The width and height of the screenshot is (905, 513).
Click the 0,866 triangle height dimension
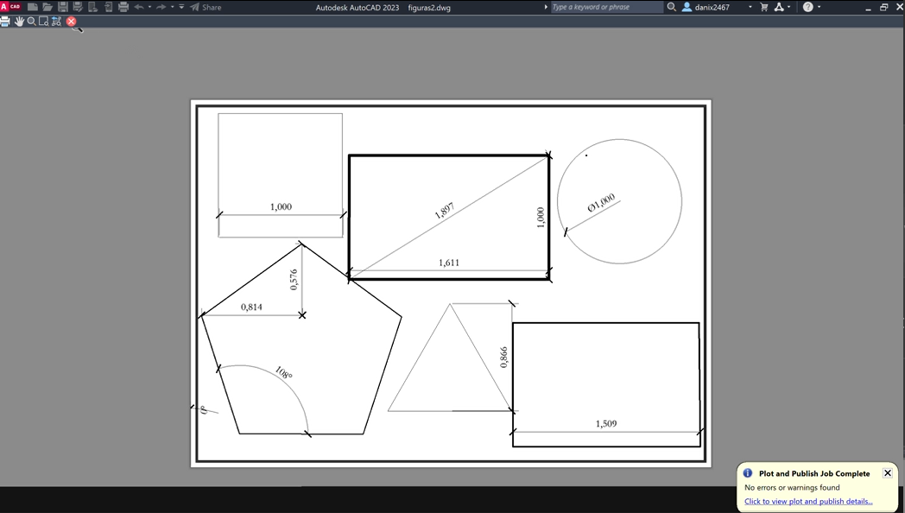(503, 358)
